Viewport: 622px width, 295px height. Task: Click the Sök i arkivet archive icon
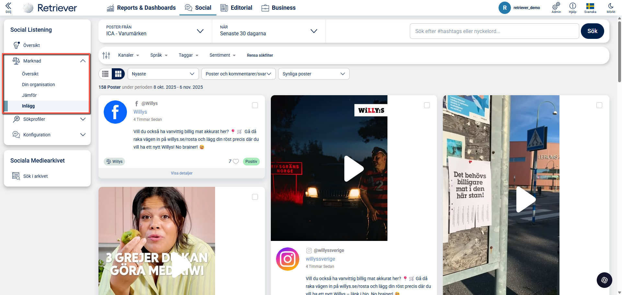click(x=16, y=176)
